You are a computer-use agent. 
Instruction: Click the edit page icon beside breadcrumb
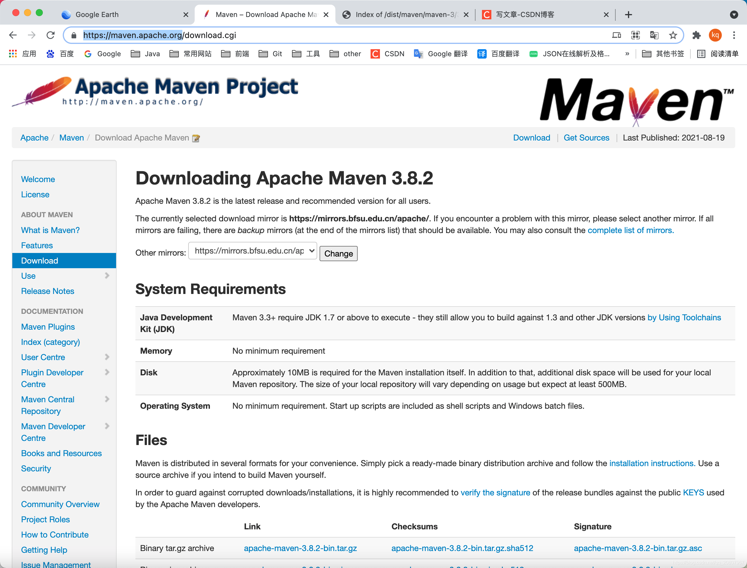(x=196, y=138)
